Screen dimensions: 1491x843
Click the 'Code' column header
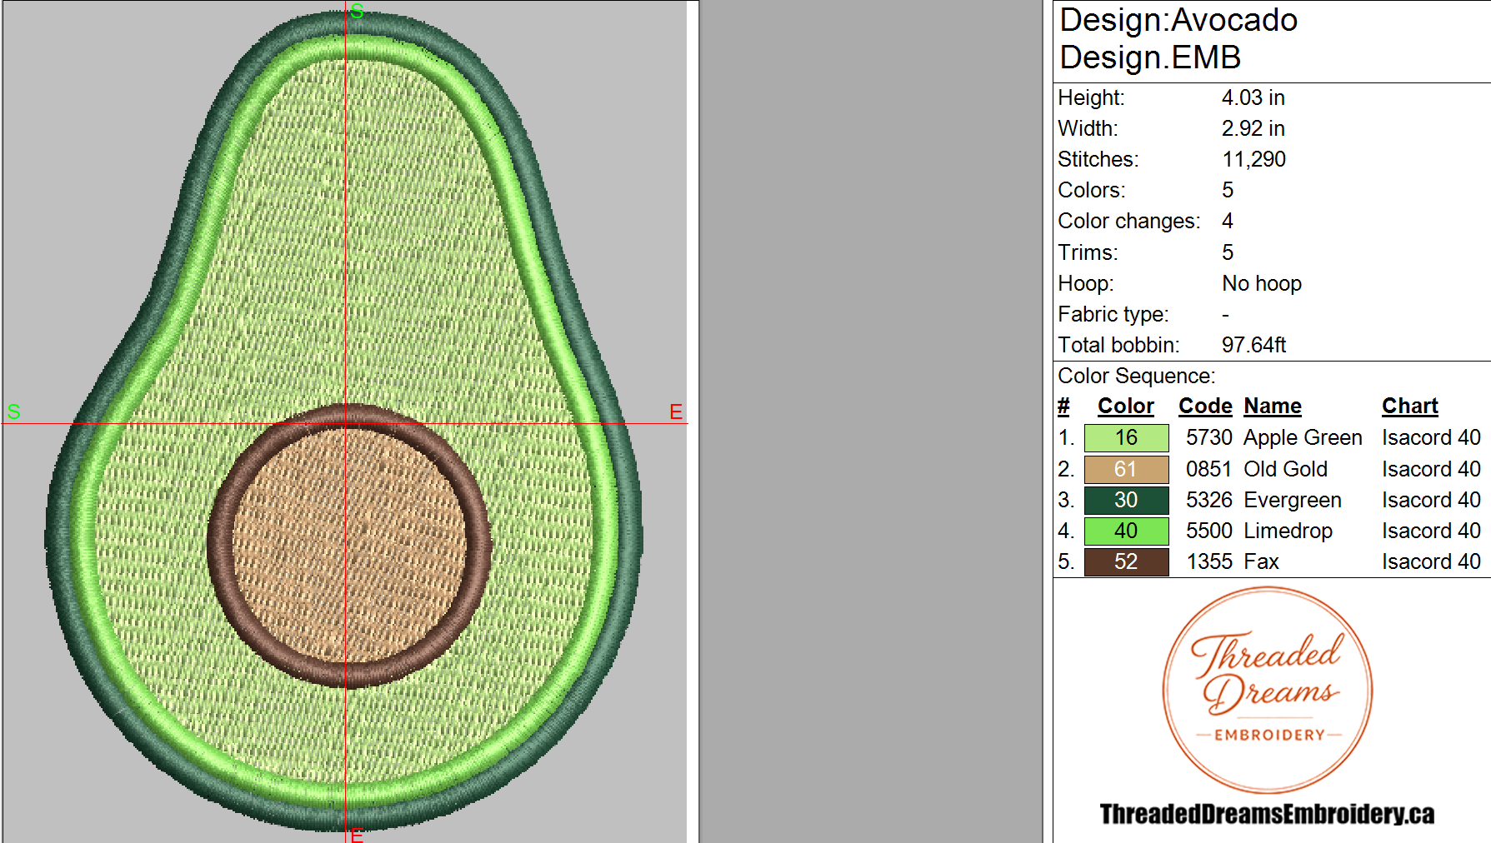pos(1205,406)
